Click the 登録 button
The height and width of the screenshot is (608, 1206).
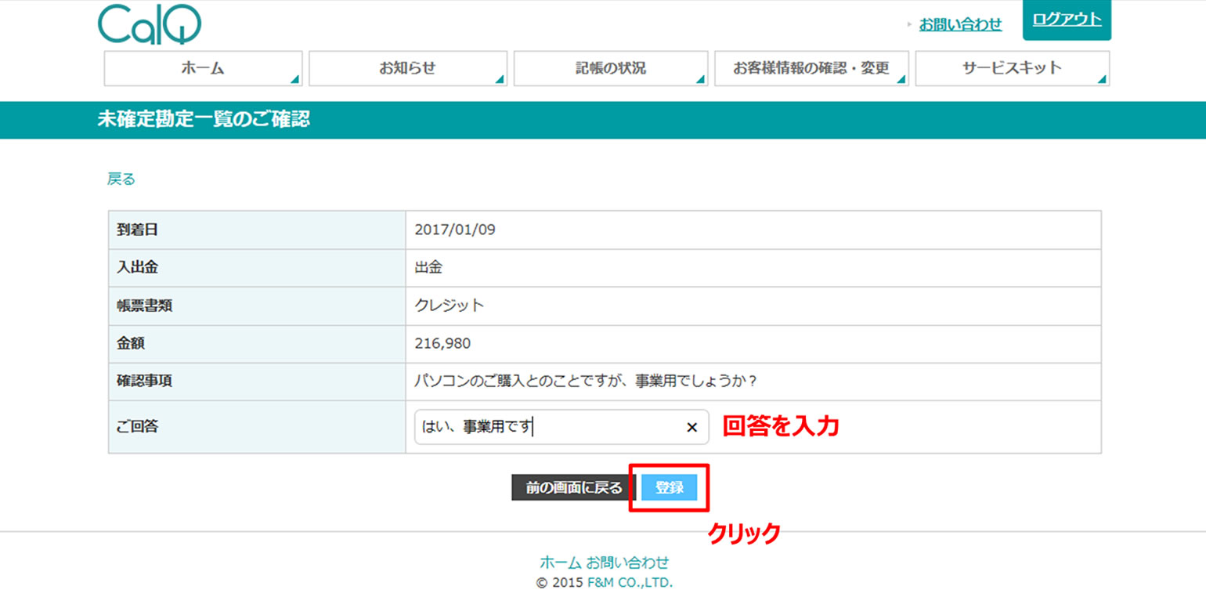[x=669, y=487]
